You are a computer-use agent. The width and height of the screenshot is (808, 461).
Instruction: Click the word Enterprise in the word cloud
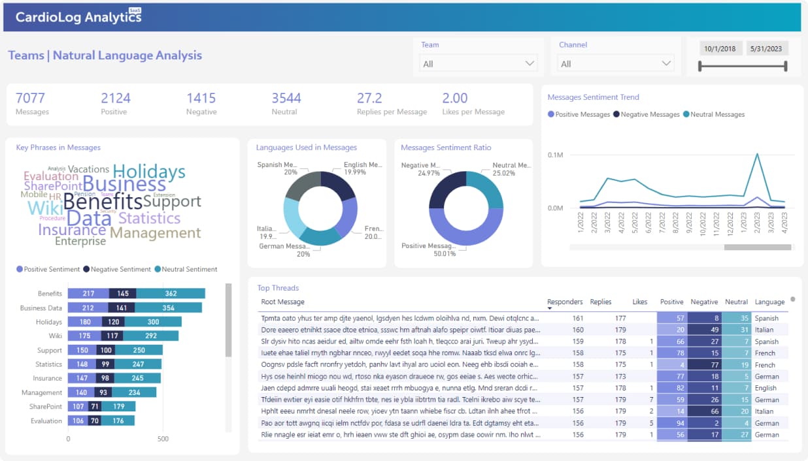click(80, 241)
